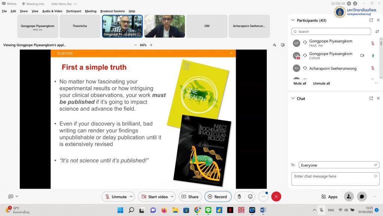Click the annotate pen icon

275,45
